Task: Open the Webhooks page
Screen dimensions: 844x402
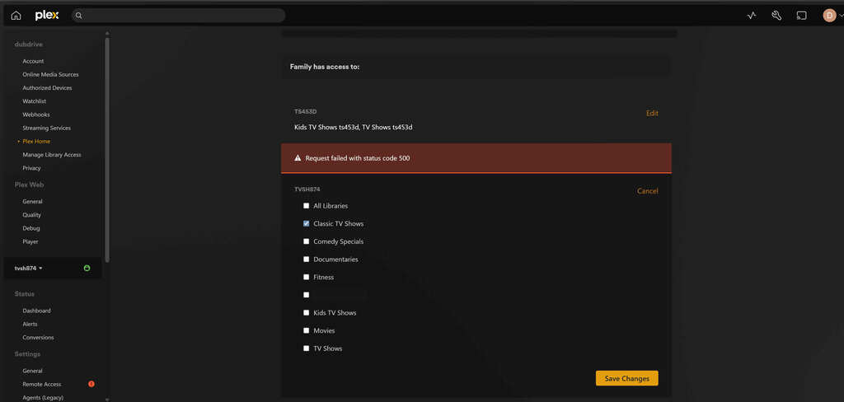Action: [36, 115]
